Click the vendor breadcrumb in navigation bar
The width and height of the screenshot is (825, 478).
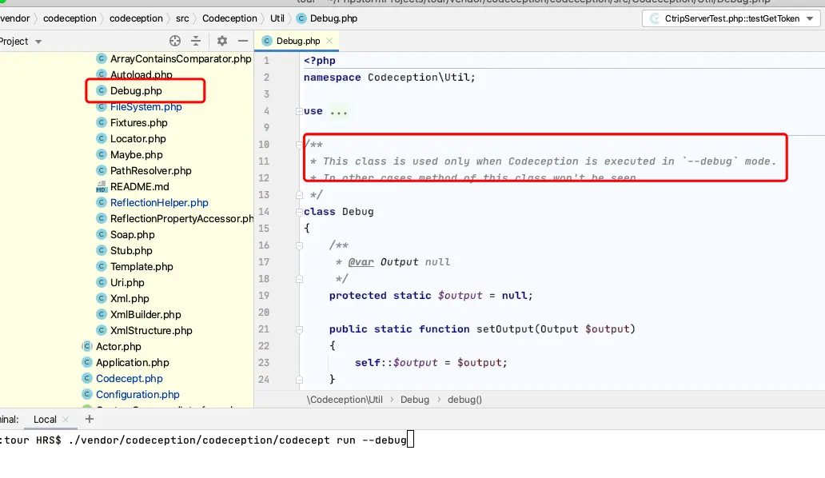point(14,18)
